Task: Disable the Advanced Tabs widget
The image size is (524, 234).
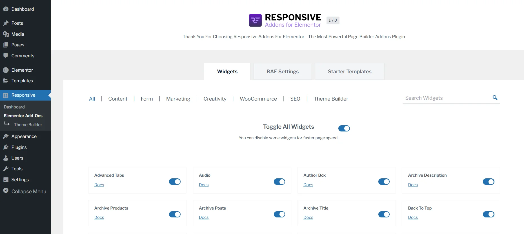Action: coord(175,182)
